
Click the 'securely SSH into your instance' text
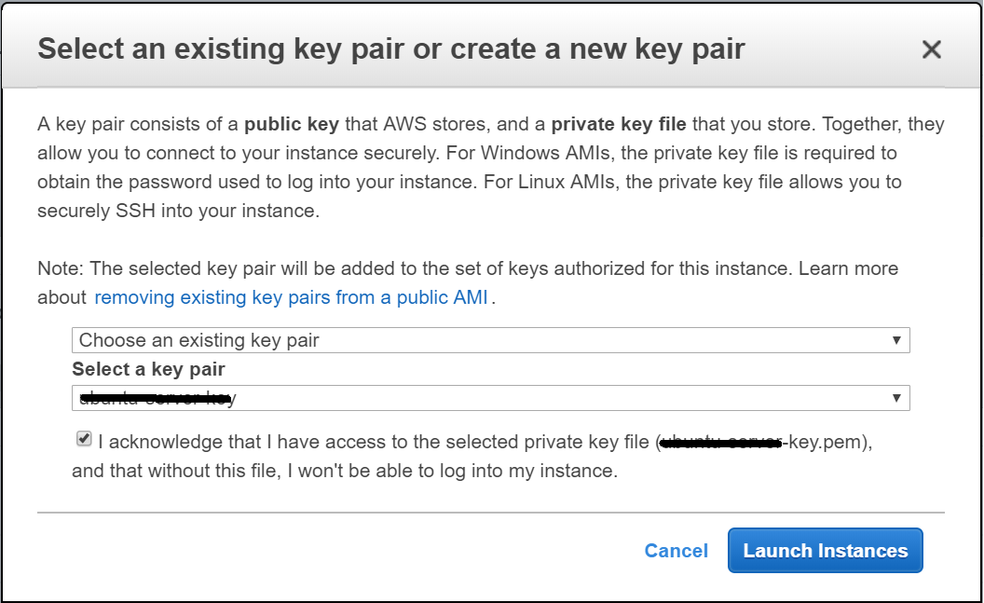pos(177,211)
